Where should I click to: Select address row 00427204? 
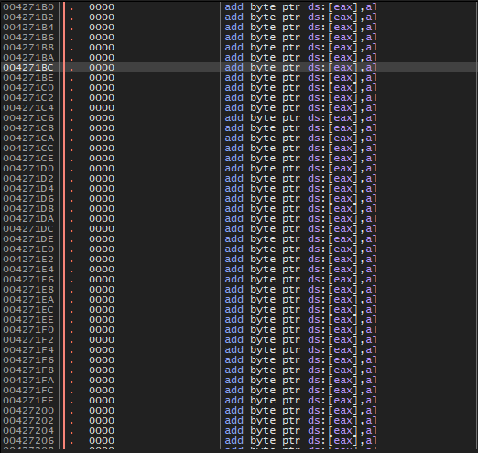point(28,431)
